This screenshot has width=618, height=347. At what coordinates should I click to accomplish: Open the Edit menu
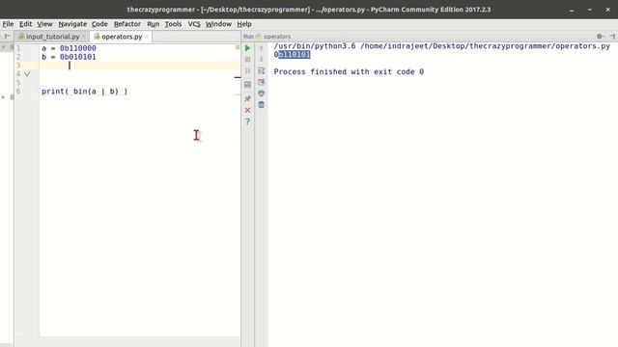(x=26, y=24)
